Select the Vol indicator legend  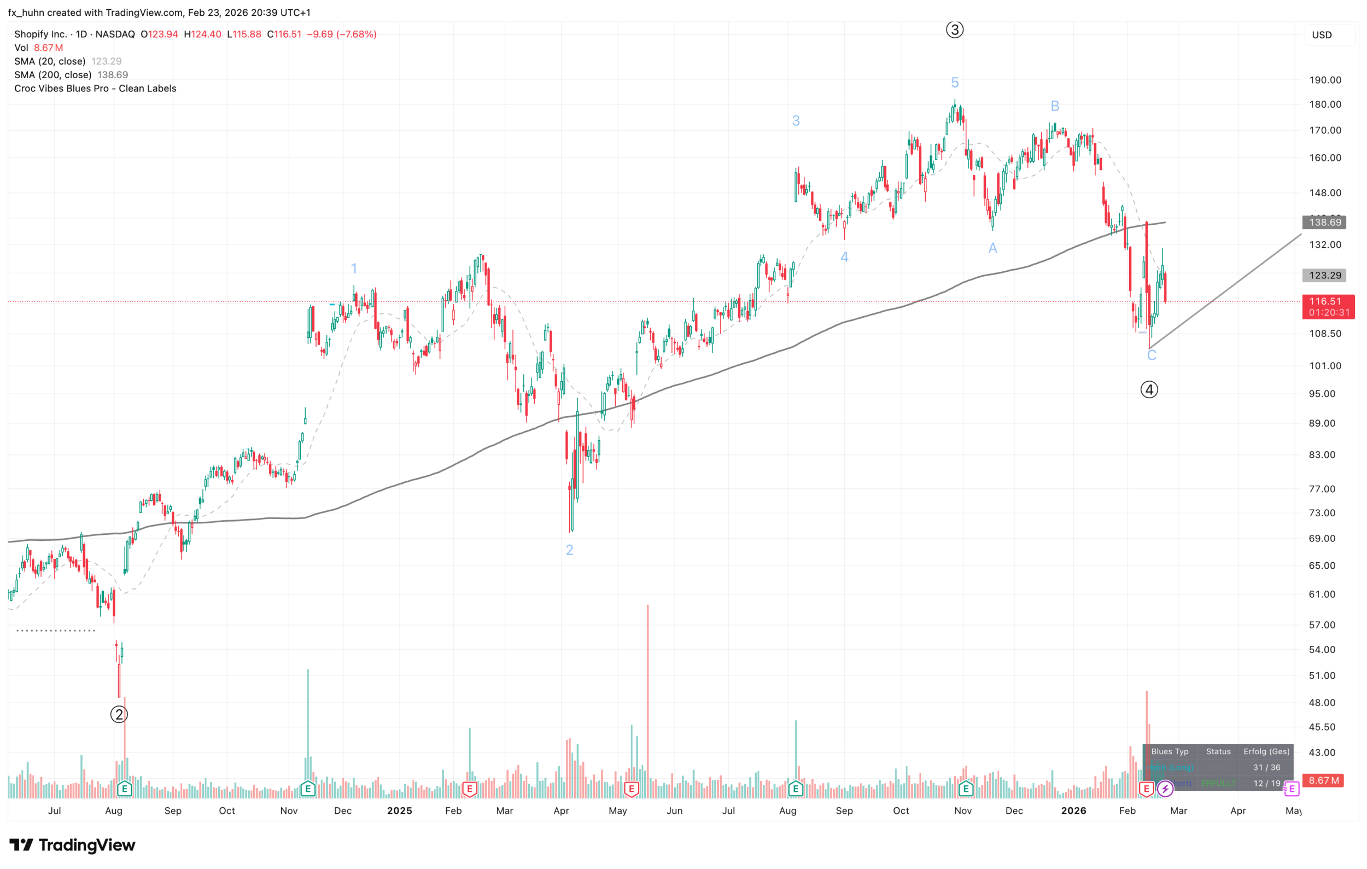click(21, 48)
